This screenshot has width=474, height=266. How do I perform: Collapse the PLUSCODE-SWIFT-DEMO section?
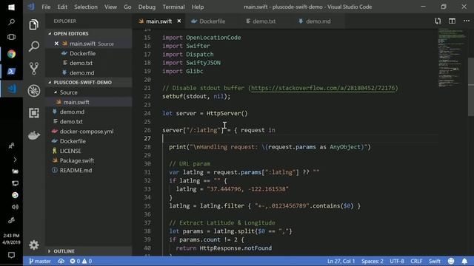tap(82, 82)
